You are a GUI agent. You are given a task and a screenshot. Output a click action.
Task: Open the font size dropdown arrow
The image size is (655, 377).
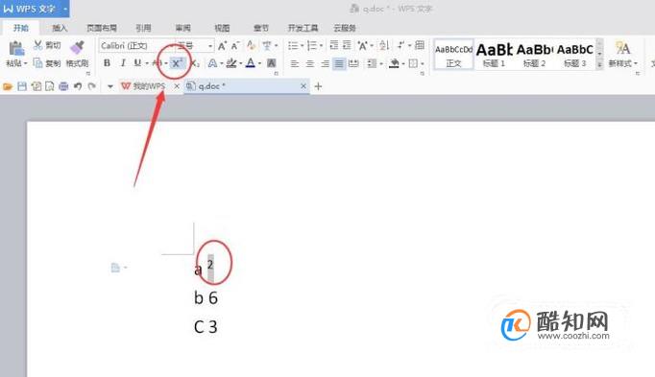point(210,46)
